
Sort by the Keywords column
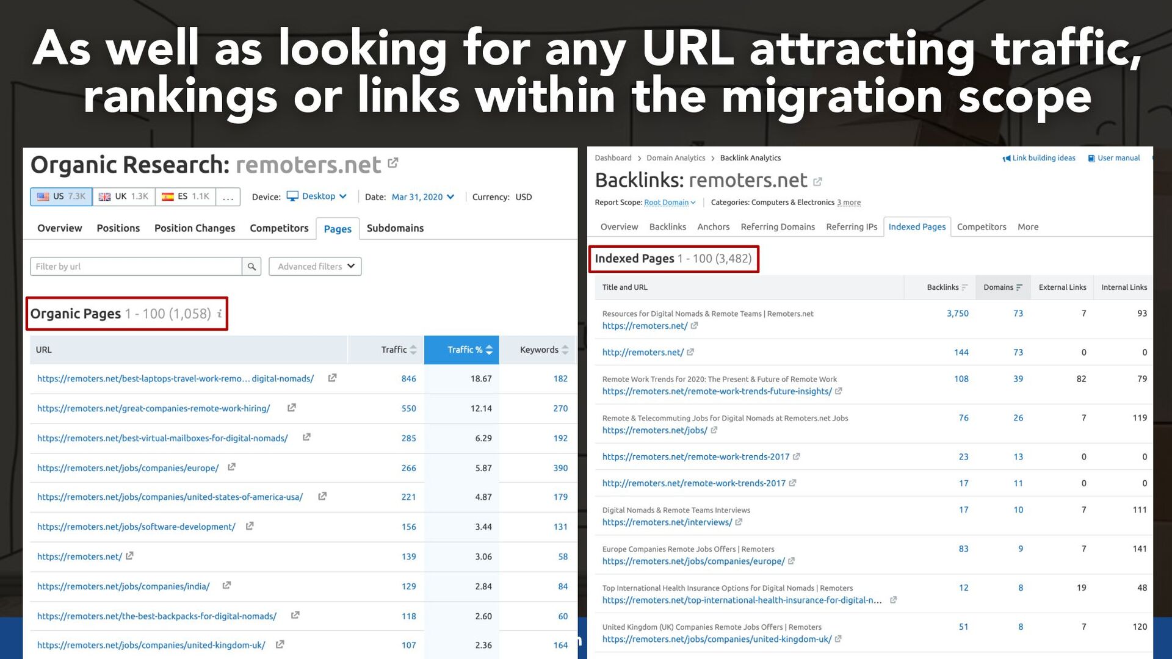(544, 350)
